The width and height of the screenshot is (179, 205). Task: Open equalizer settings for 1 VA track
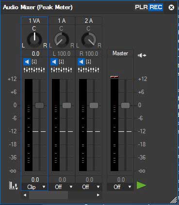point(34,70)
